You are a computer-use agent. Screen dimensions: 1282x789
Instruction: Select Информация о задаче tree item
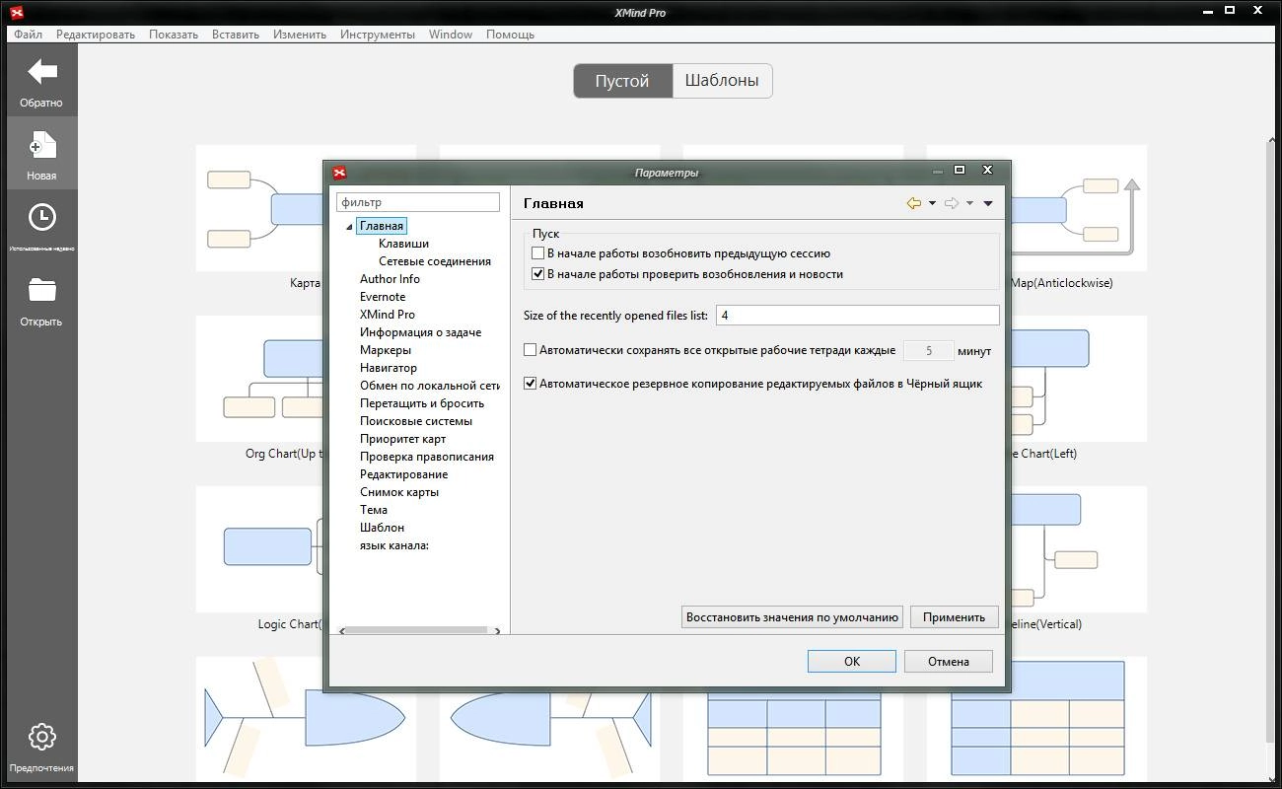click(x=420, y=332)
